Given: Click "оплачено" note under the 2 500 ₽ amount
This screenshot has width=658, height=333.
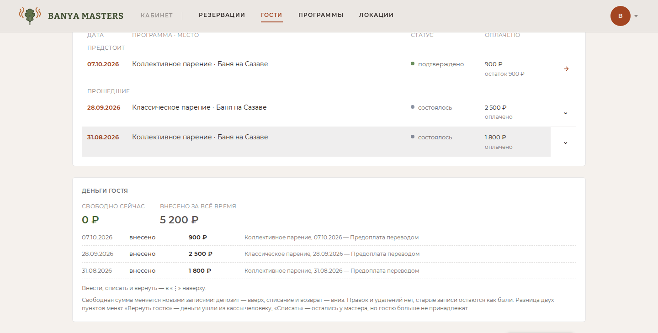Looking at the screenshot, I should coord(499,117).
